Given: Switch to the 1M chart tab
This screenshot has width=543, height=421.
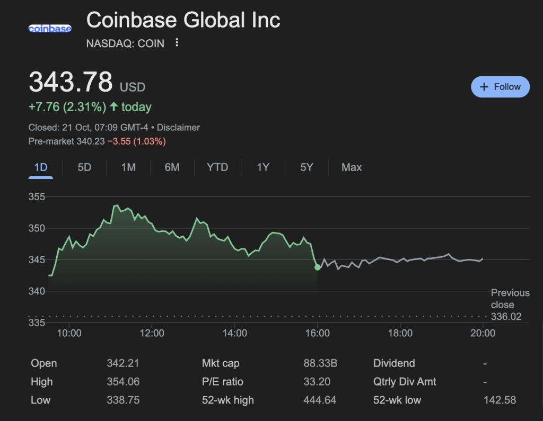Looking at the screenshot, I should (x=128, y=167).
